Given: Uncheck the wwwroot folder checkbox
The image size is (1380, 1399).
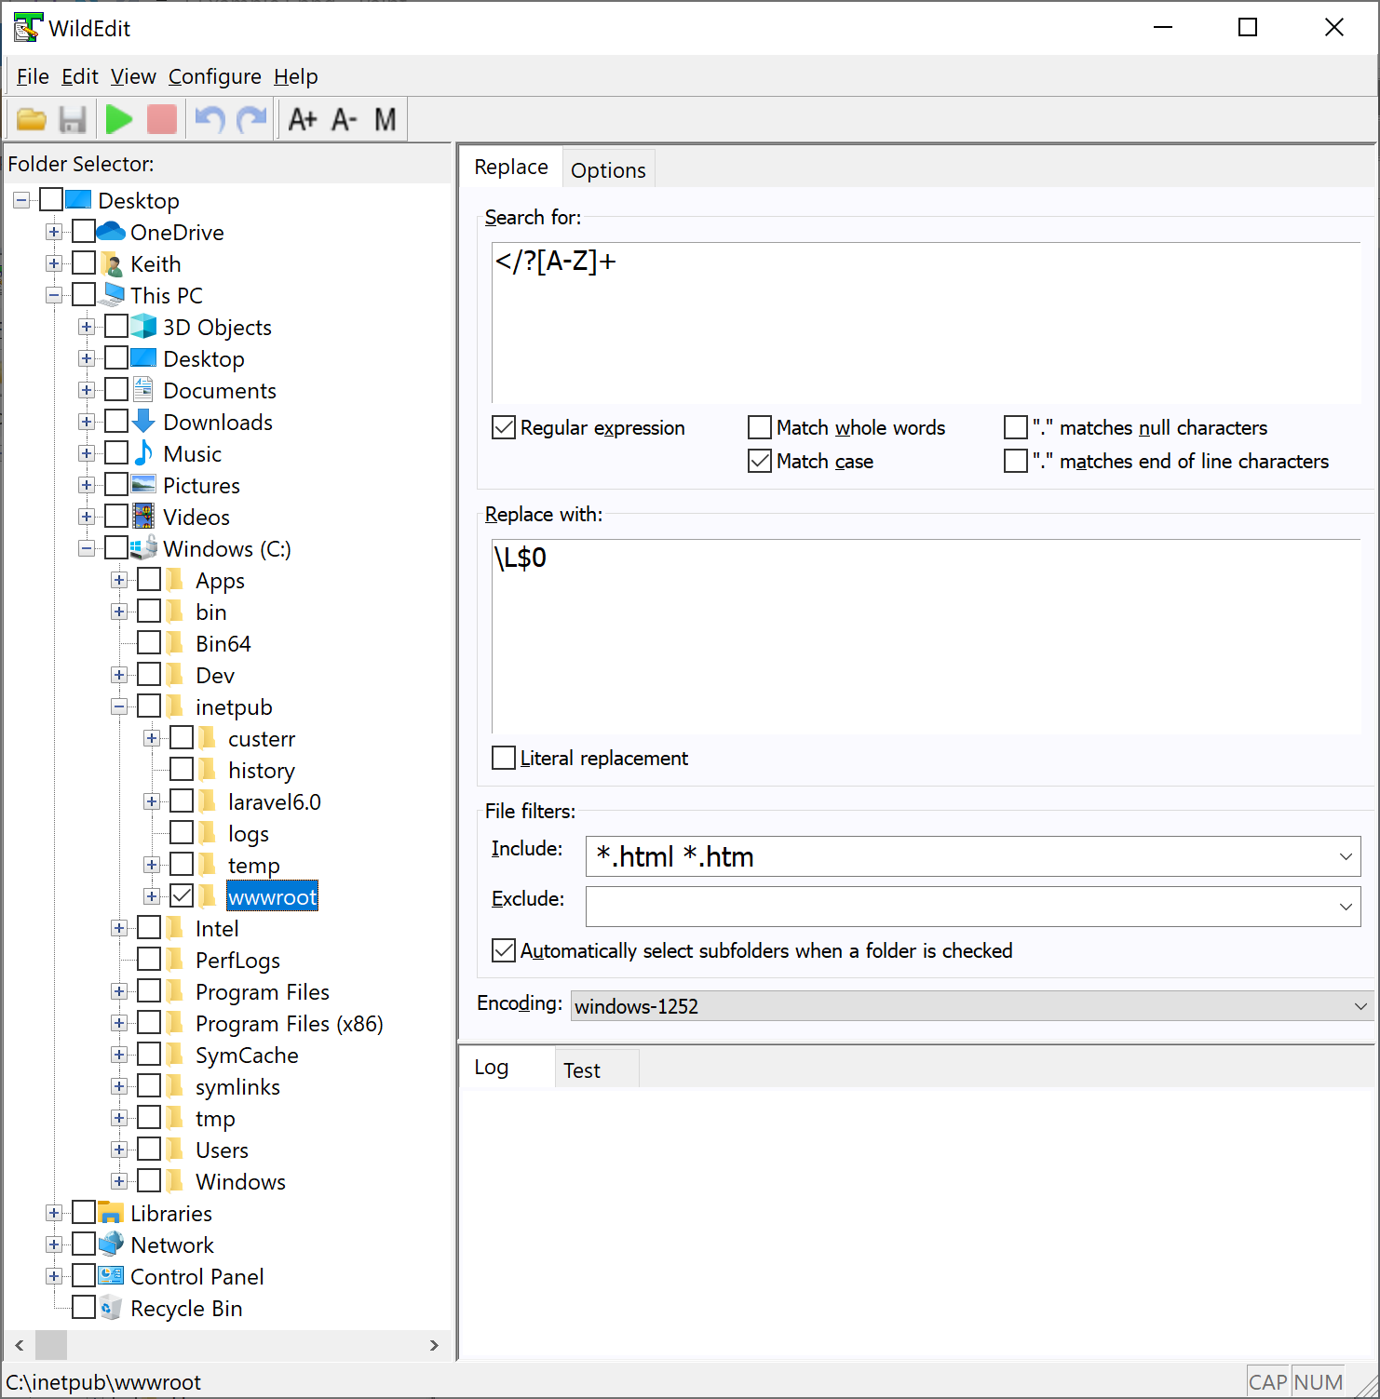Looking at the screenshot, I should pos(182,895).
